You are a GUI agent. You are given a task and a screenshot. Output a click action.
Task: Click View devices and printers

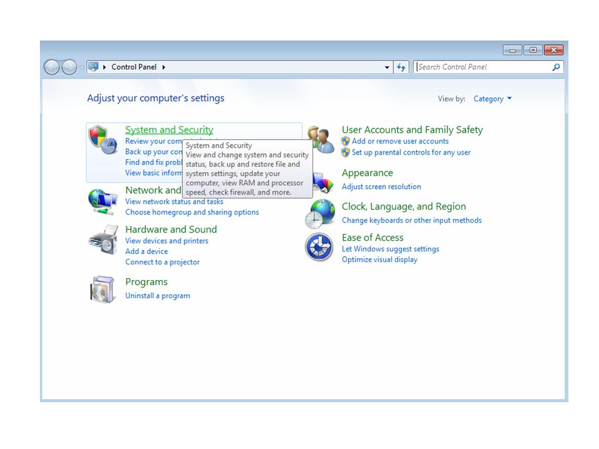point(167,241)
